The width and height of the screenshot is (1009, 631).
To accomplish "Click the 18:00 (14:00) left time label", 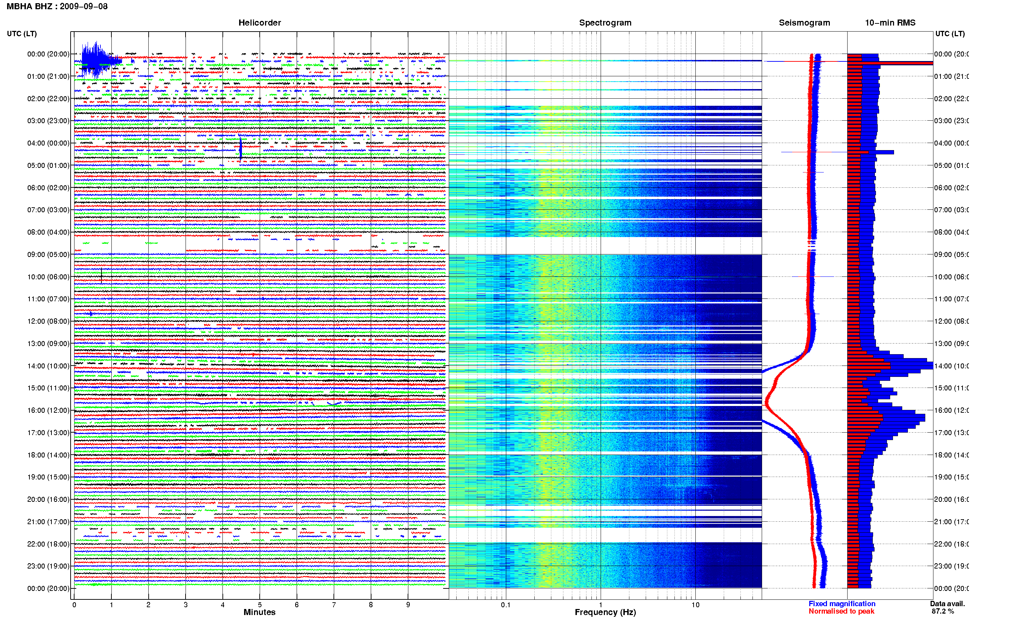I will 48,455.
